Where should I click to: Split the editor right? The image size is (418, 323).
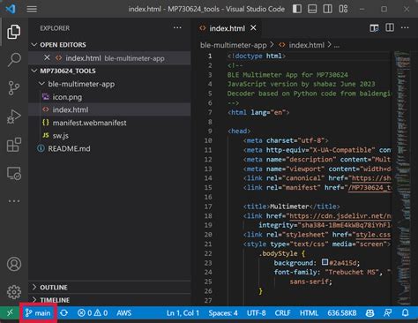[390, 27]
